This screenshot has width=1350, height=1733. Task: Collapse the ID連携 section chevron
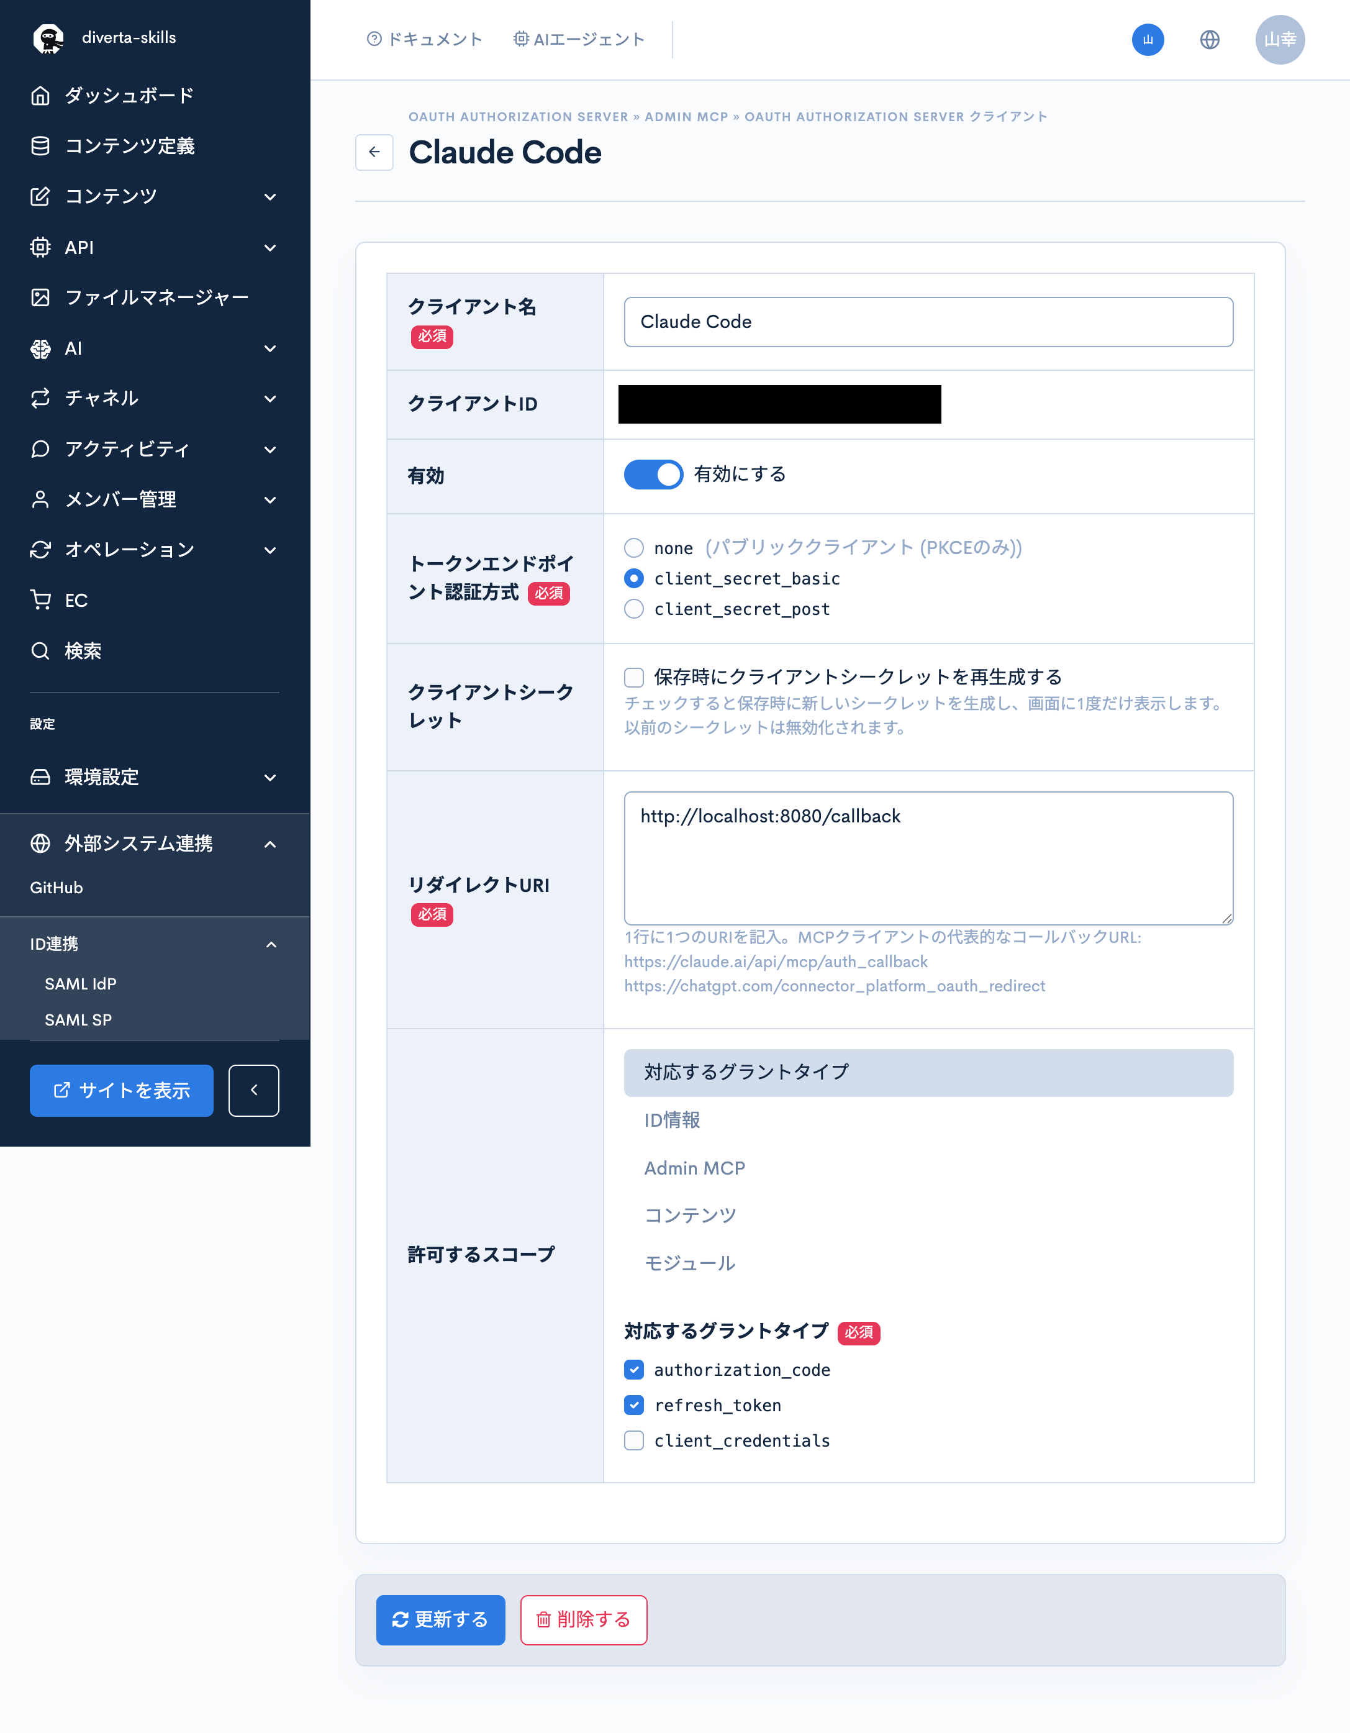pyautogui.click(x=271, y=944)
